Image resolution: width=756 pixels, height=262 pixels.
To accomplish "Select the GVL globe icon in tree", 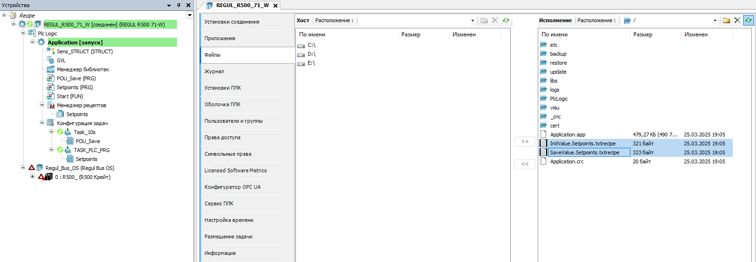I will [51, 60].
